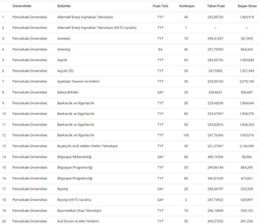Open Bıçakçılık ve El Aletleri Üretim Teknolojisi
259x224 pixels.
[x=88, y=146]
